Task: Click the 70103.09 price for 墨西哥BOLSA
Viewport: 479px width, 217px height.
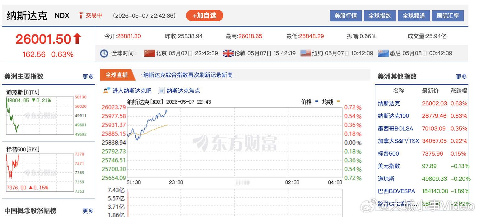Action: [x=434, y=128]
